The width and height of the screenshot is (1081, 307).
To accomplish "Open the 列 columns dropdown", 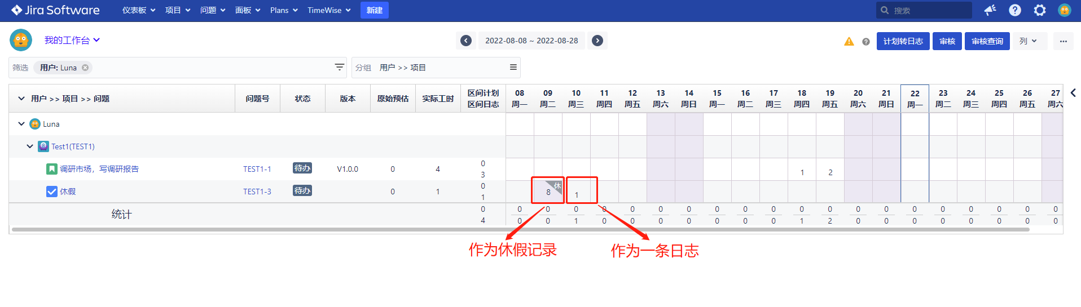I will 1028,41.
